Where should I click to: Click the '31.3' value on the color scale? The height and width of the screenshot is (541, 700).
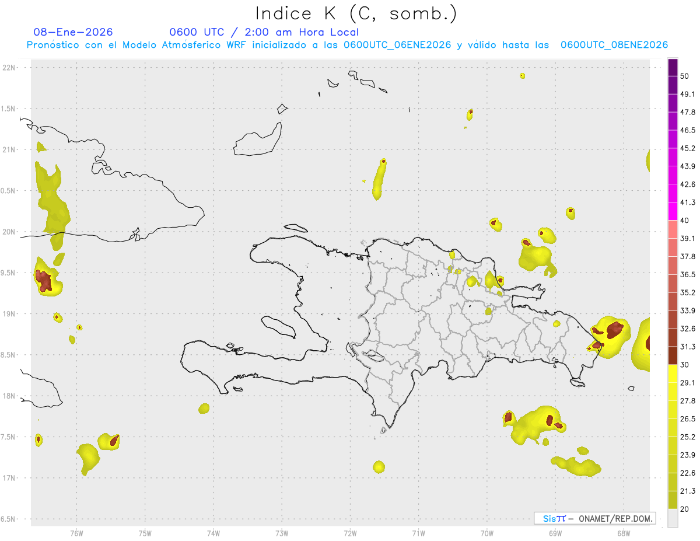pyautogui.click(x=688, y=347)
